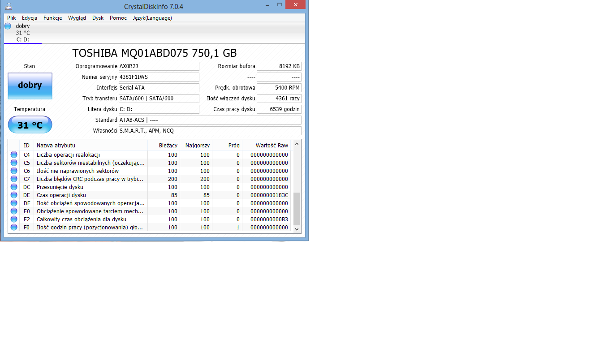Click the blank '----' value field
This screenshot has height=344, width=612.
point(279,77)
